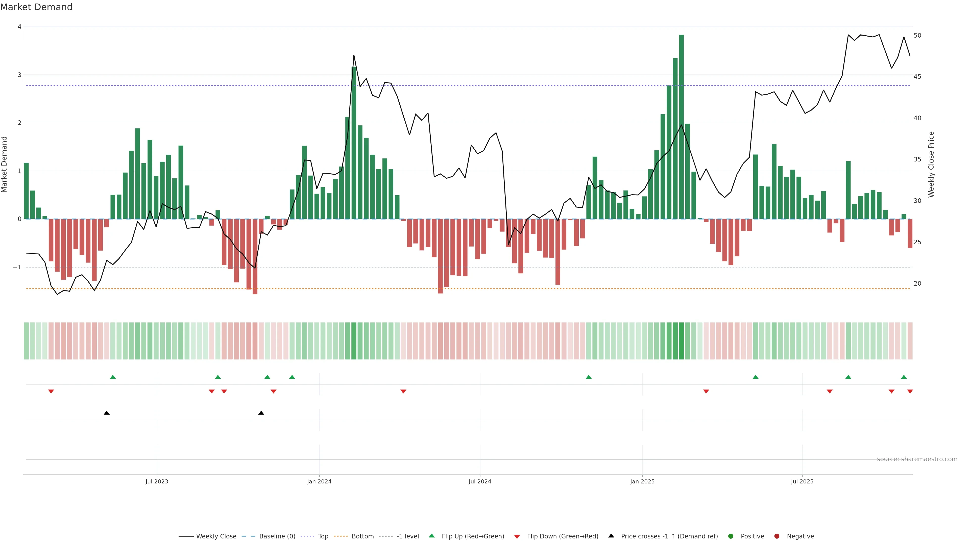Click the Jan 2024 x-axis label
Image resolution: width=970 pixels, height=545 pixels.
[319, 481]
